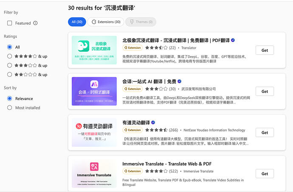Click verified badge beside 北极象沉浸式翻译 title

(x=233, y=40)
